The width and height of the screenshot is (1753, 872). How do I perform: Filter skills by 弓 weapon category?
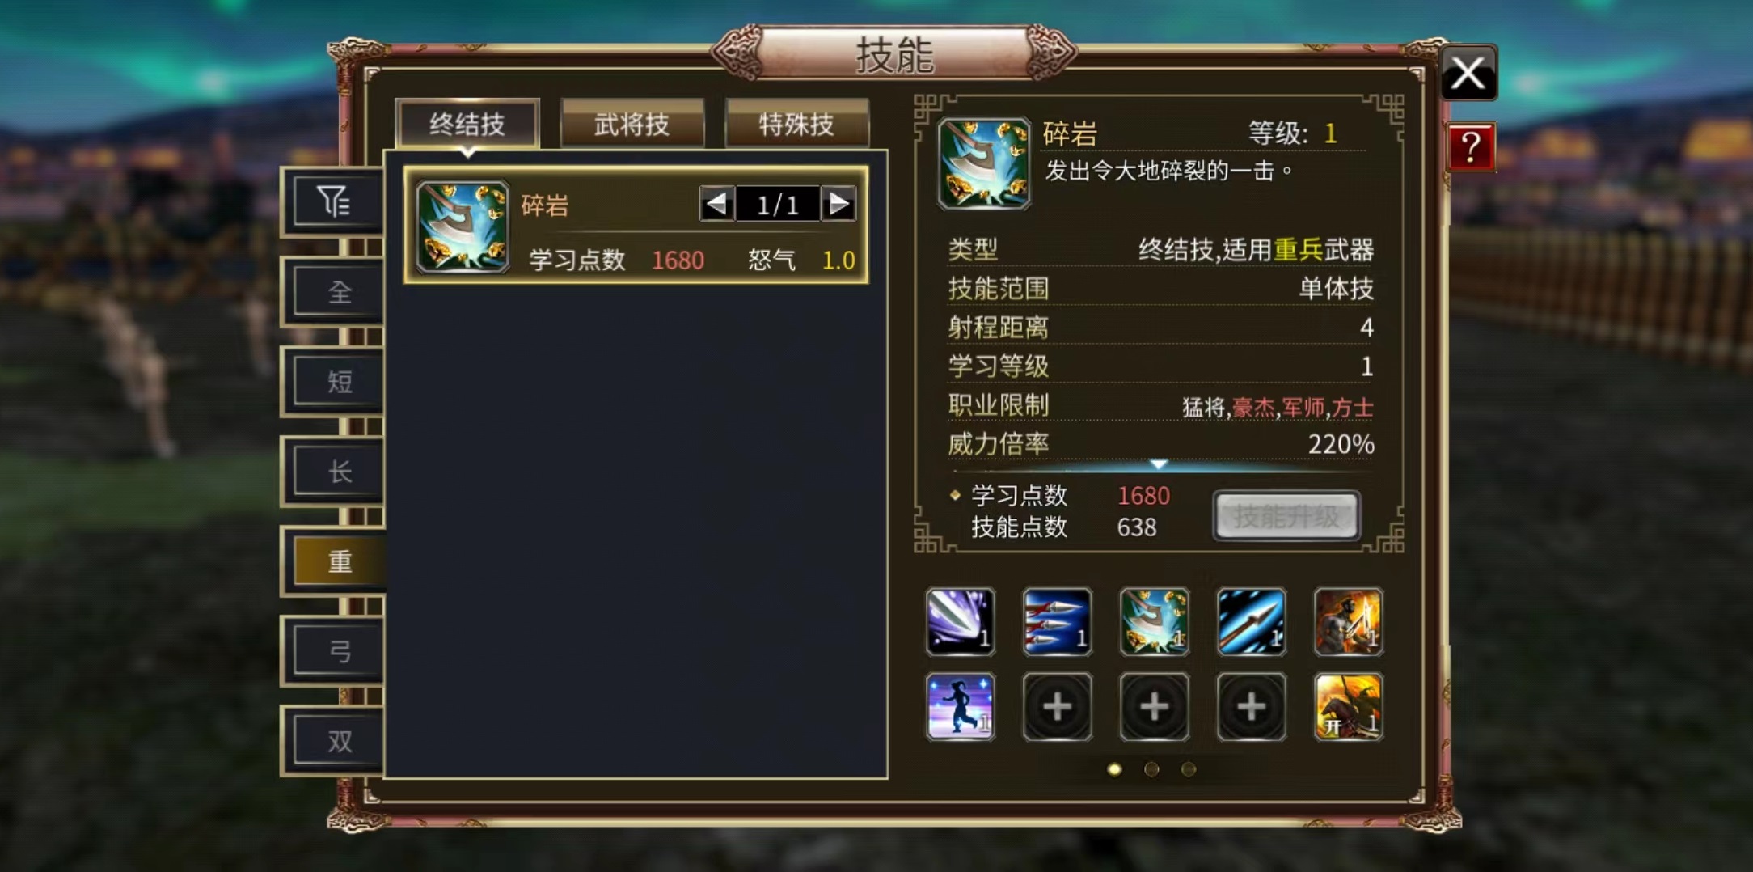click(x=339, y=650)
